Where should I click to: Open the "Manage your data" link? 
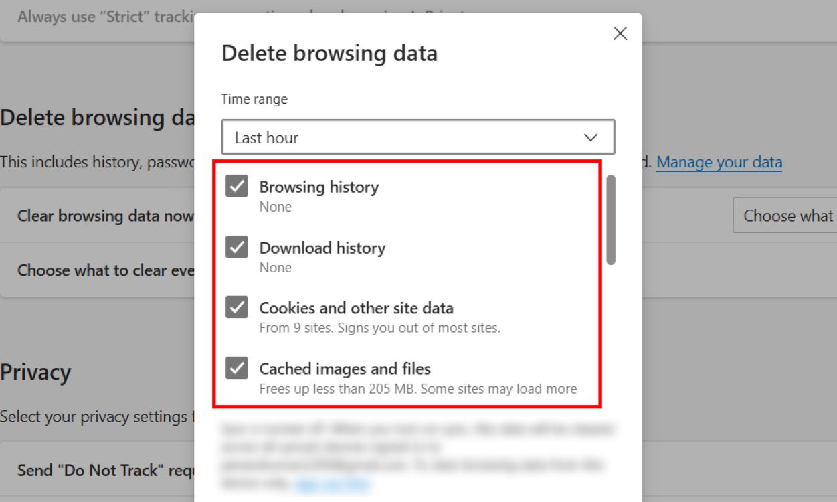[x=719, y=162]
